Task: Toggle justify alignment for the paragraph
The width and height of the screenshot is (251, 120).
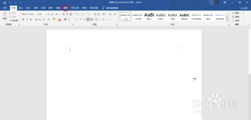Action: point(88,19)
